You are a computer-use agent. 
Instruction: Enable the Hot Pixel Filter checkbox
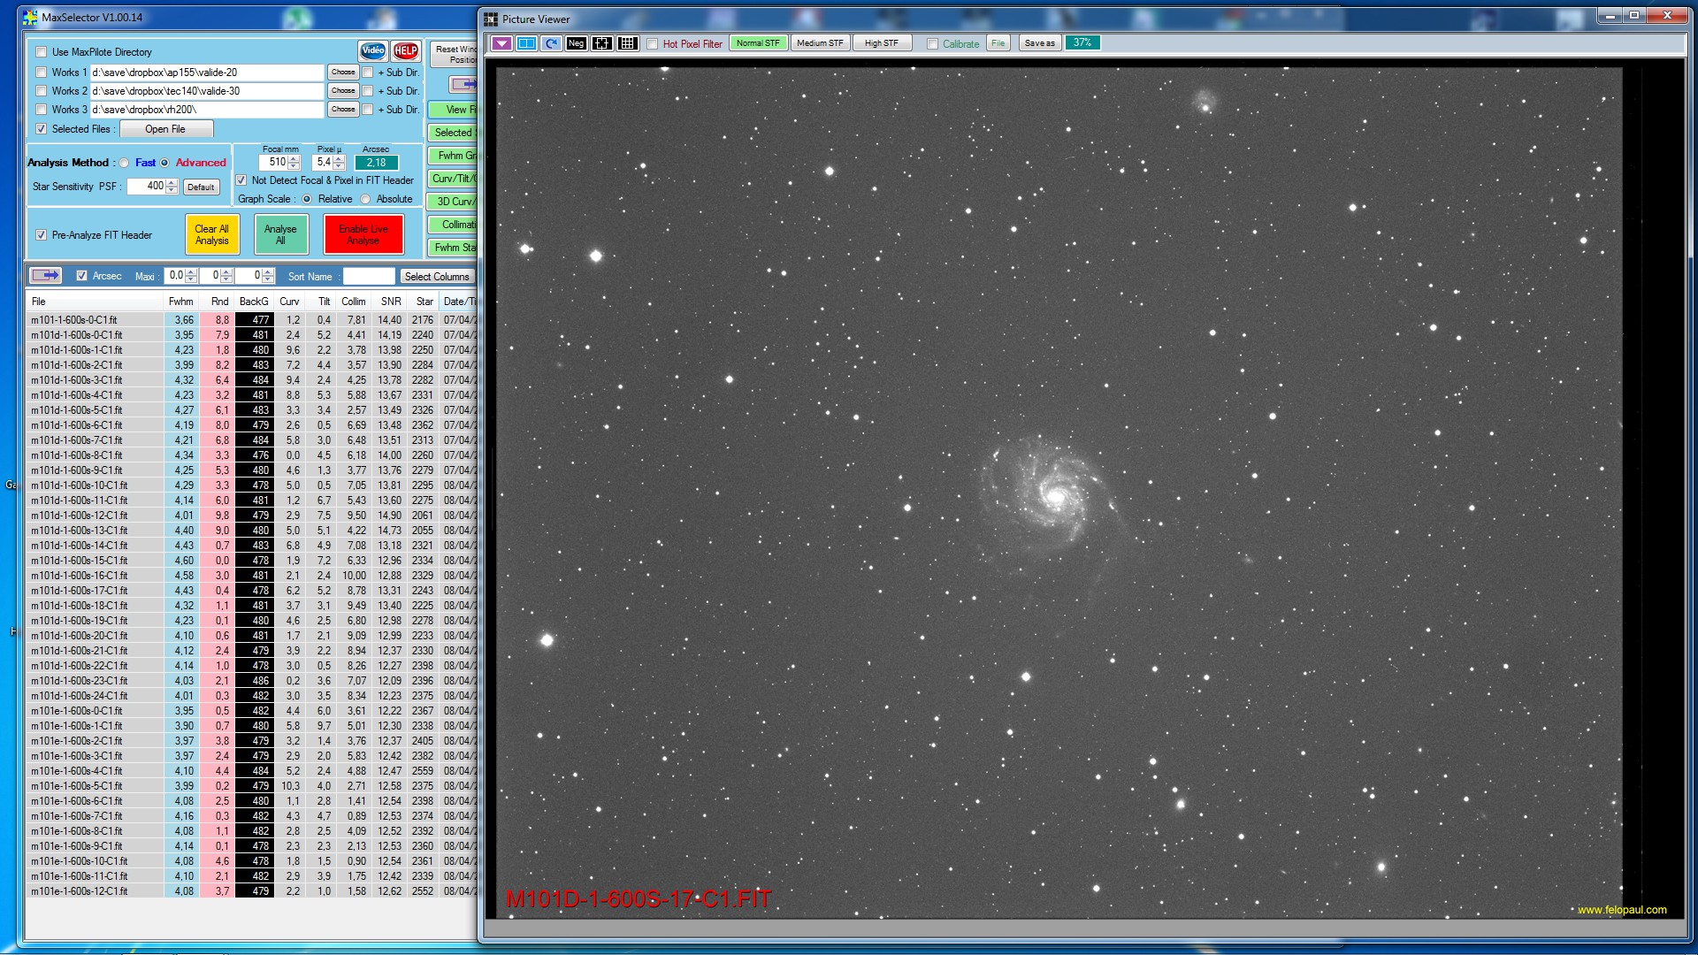coord(653,44)
